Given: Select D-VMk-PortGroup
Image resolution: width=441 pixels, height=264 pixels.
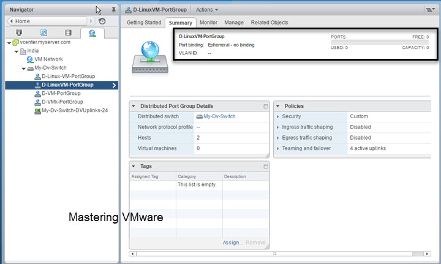Looking at the screenshot, I should pyautogui.click(x=62, y=102).
